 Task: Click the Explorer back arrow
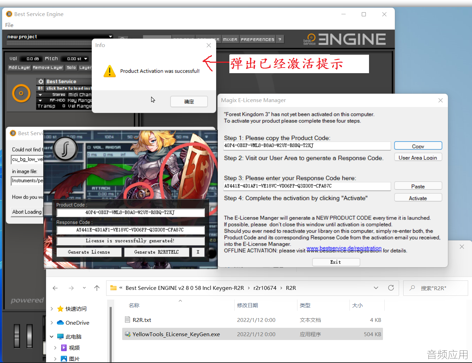[x=55, y=288]
